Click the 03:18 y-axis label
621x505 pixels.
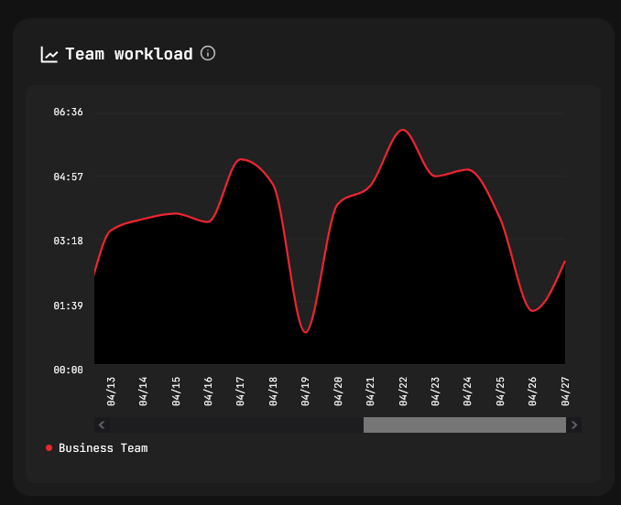69,241
